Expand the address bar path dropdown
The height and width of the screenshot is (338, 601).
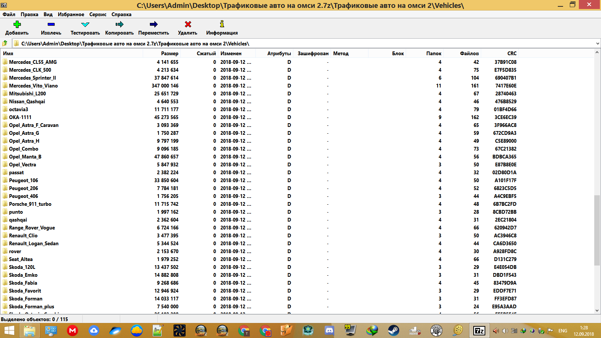pos(597,44)
